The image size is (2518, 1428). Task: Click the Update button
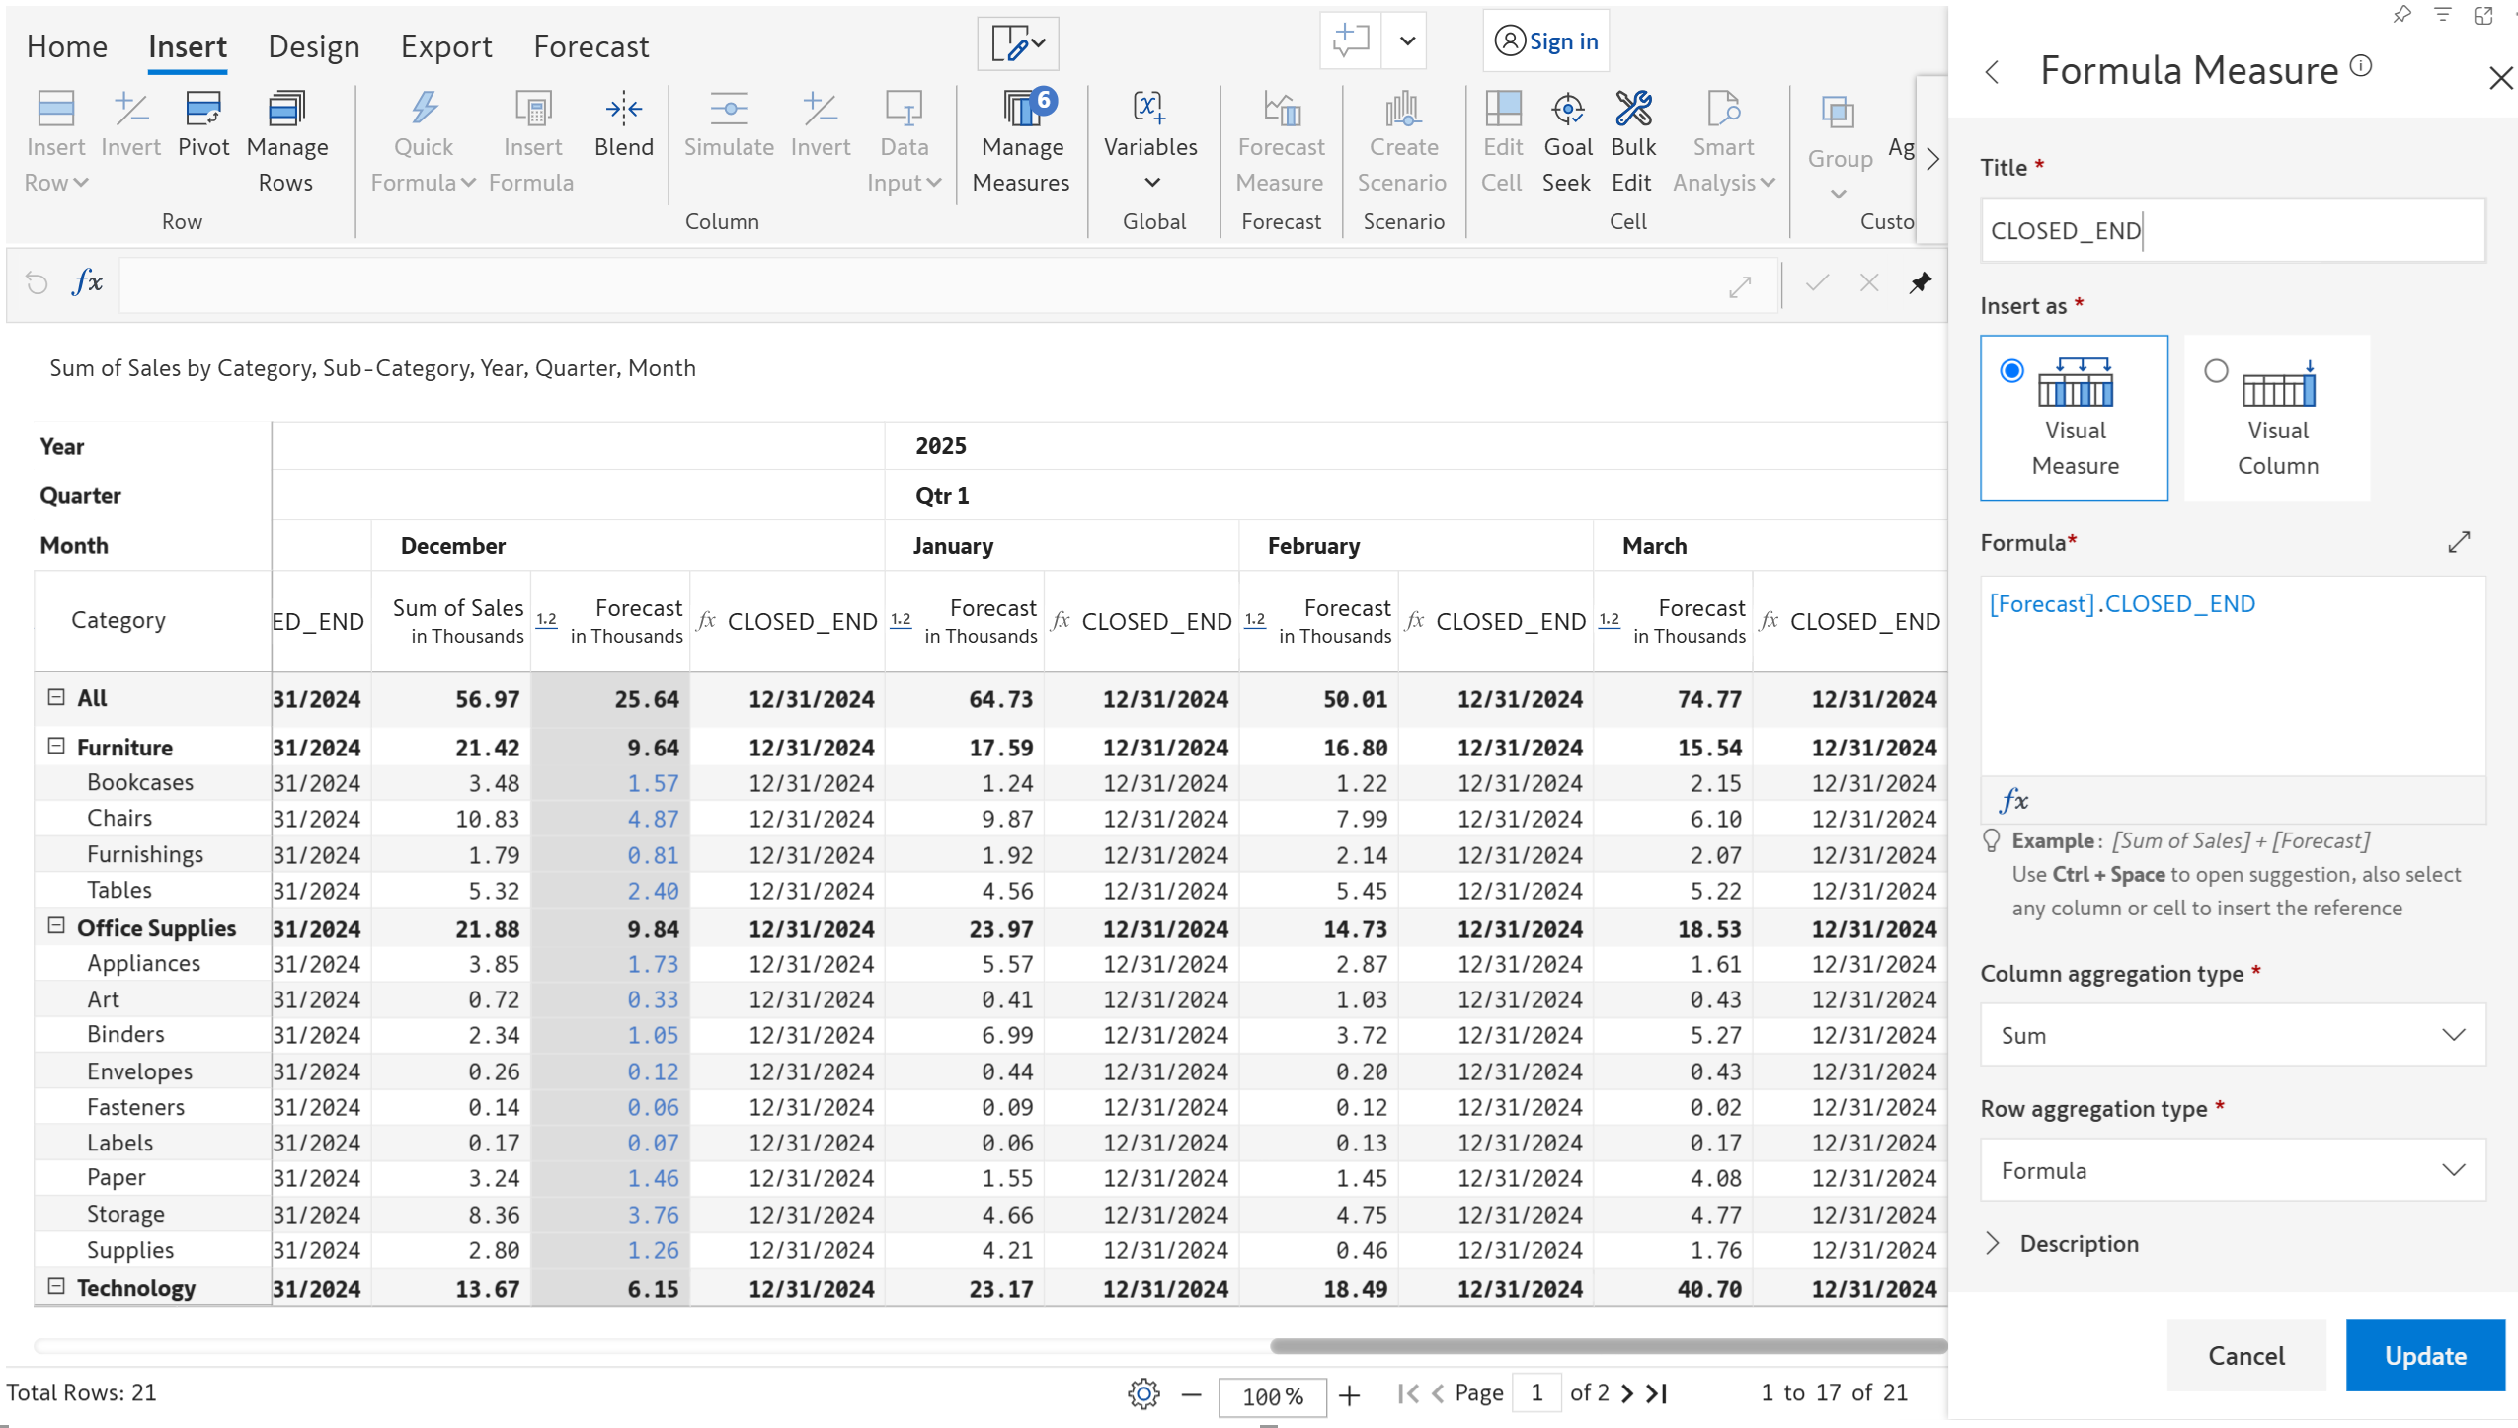(2424, 1356)
